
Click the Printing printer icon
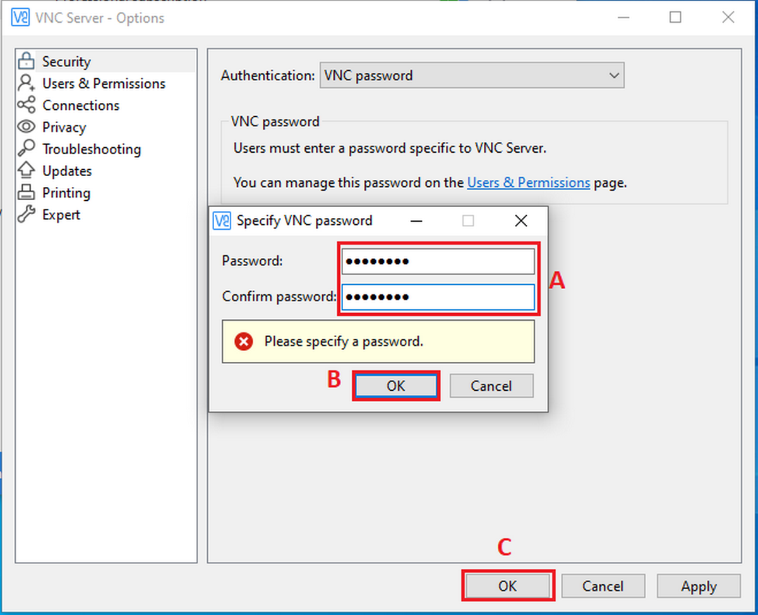[x=26, y=193]
